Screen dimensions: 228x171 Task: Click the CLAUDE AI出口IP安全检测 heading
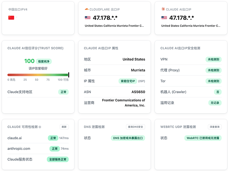180,48
